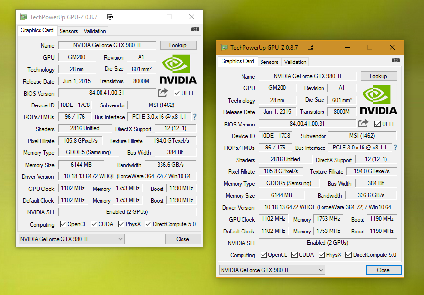Click the BIOS export arrow icon in the white-titled window
424x295 pixels.
point(163,93)
